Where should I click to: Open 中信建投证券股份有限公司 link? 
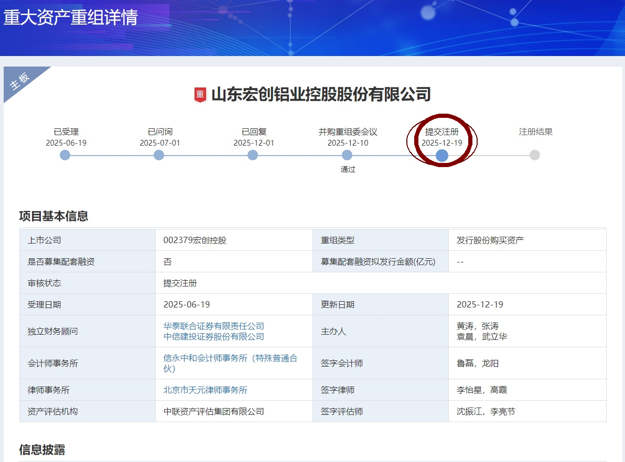(x=213, y=336)
